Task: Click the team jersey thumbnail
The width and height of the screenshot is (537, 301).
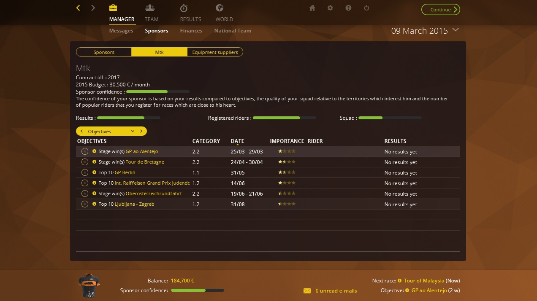Action: (x=89, y=285)
